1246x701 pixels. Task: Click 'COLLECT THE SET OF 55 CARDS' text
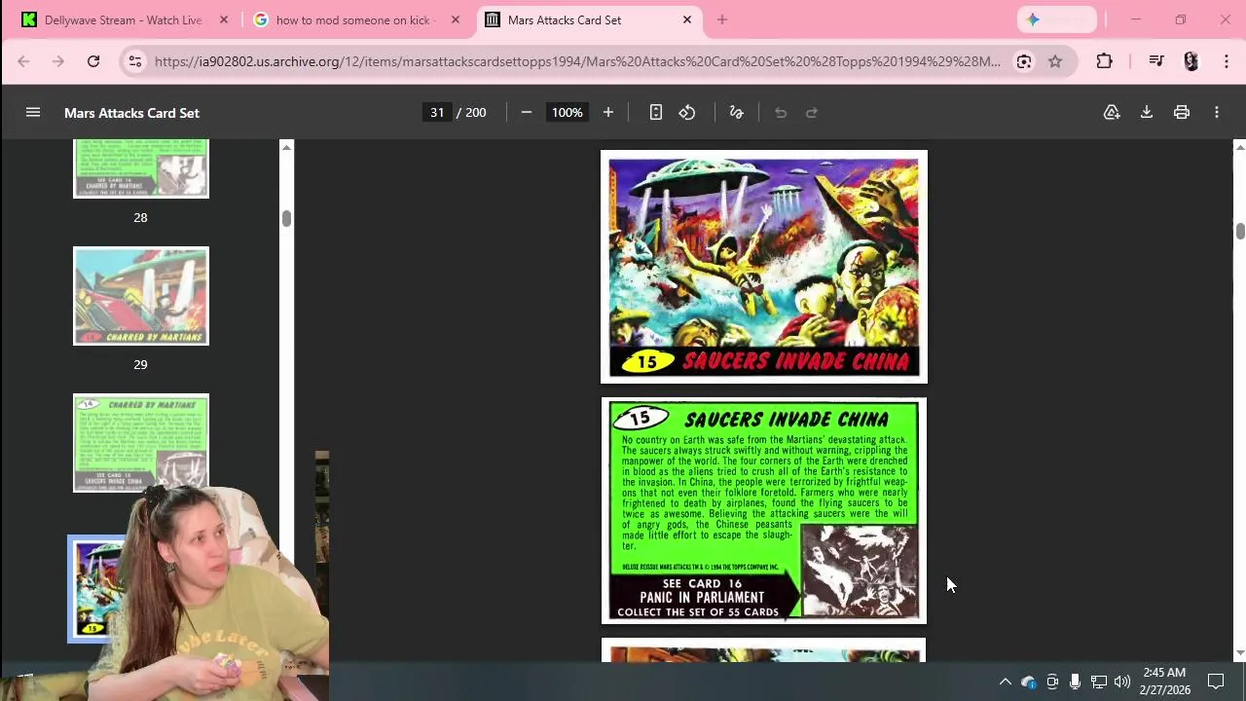pyautogui.click(x=698, y=612)
